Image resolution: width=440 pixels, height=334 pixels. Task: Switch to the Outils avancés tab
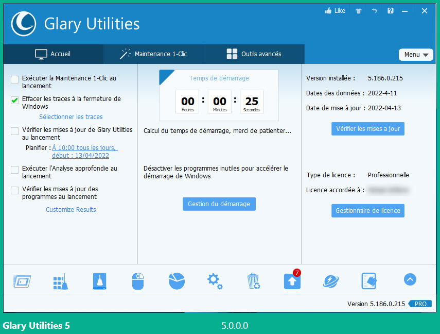point(254,54)
